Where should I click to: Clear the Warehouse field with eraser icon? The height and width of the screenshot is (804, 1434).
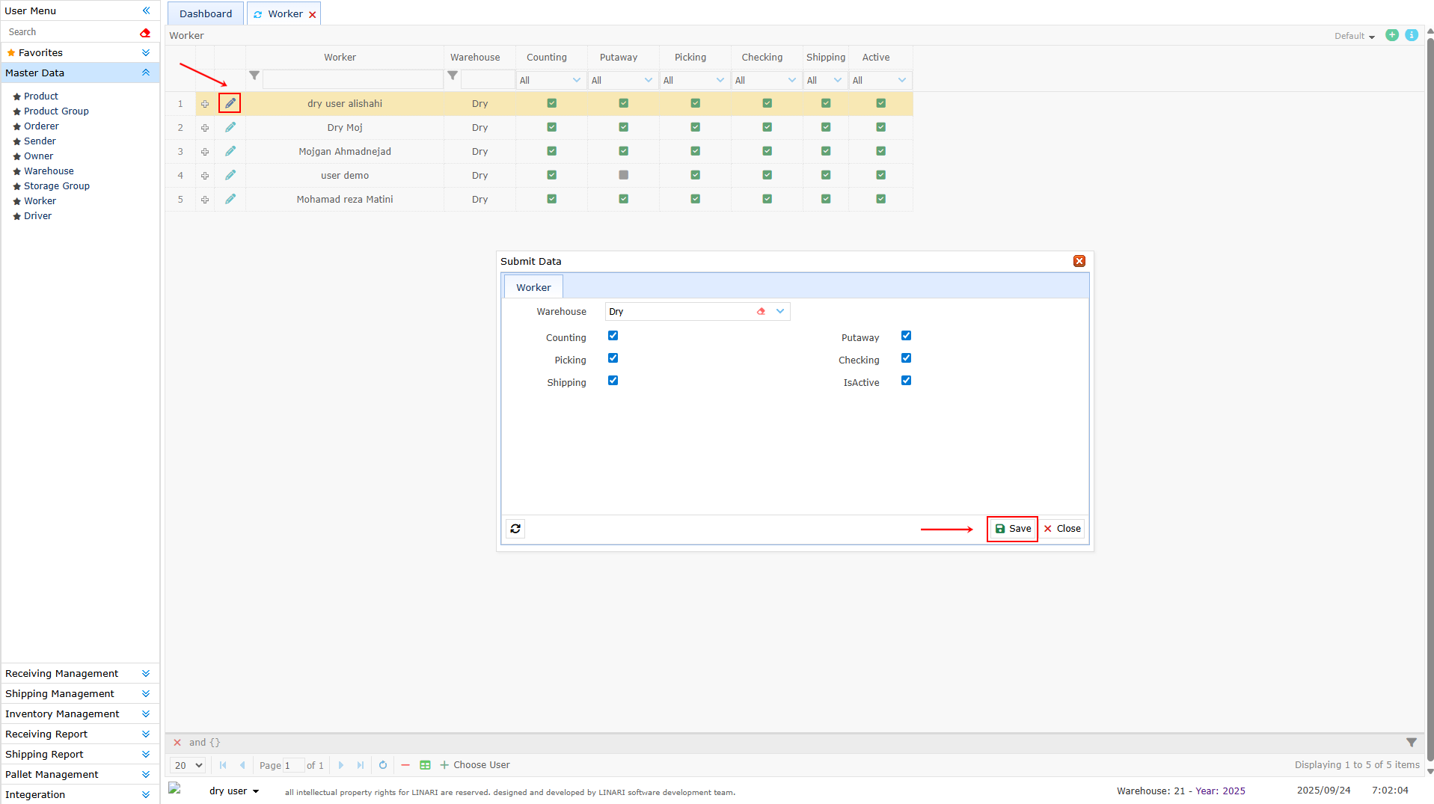(761, 312)
